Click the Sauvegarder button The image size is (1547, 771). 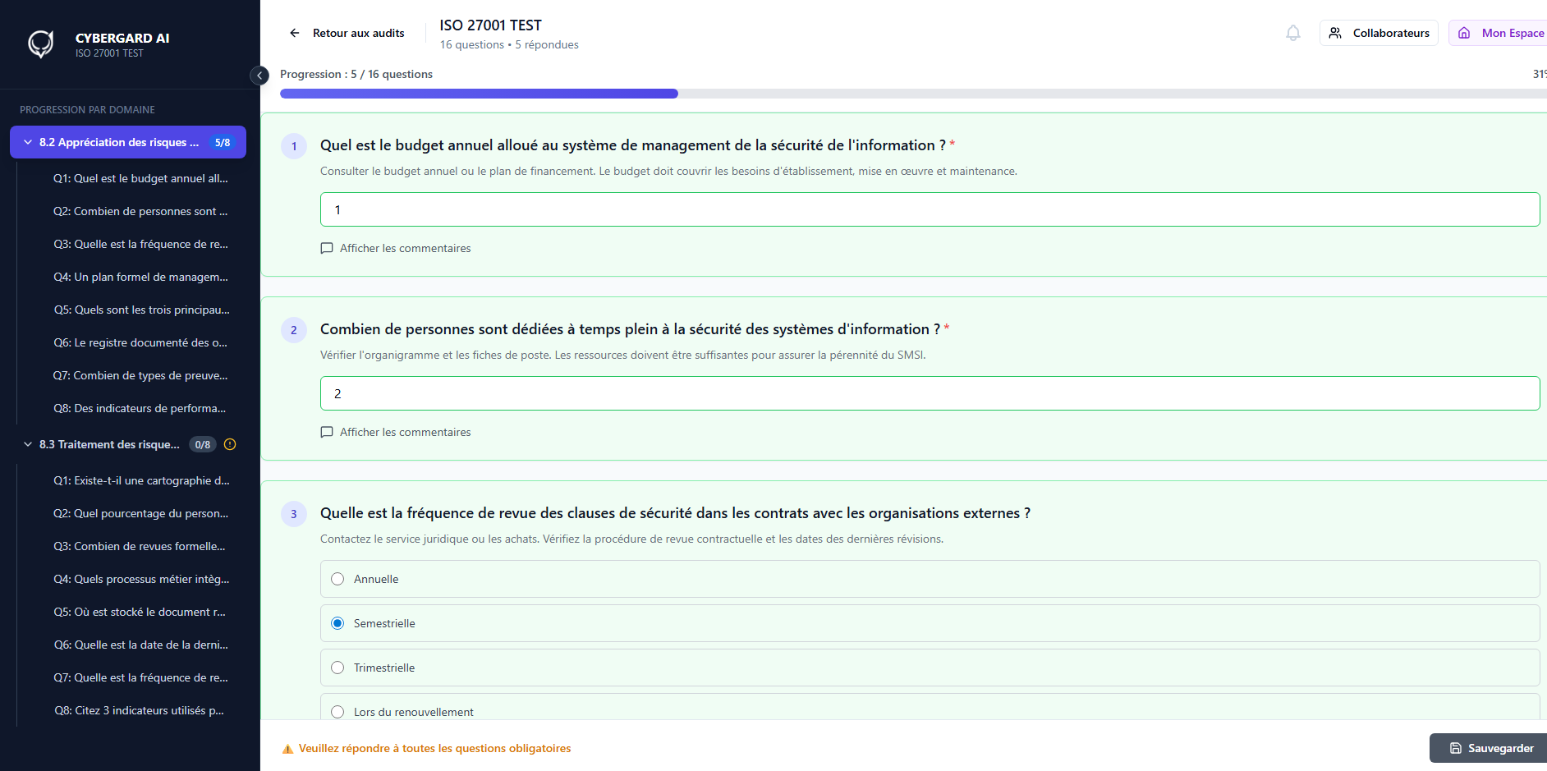[x=1489, y=748]
